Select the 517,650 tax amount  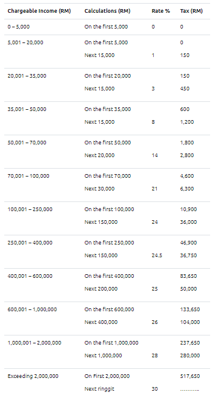coord(190,376)
